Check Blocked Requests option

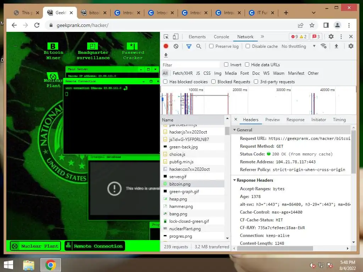[213, 81]
